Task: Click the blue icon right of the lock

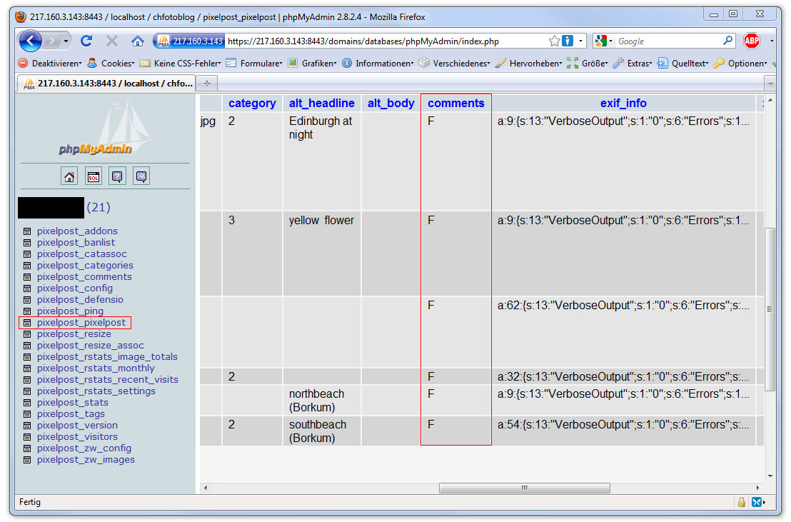Action: 757,502
